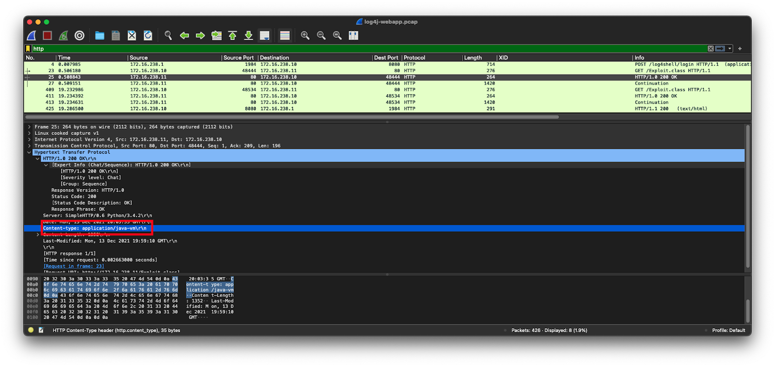Collapse the Hypertext Transfer Protocol tree
Screen dimensions: 775x367
point(29,152)
